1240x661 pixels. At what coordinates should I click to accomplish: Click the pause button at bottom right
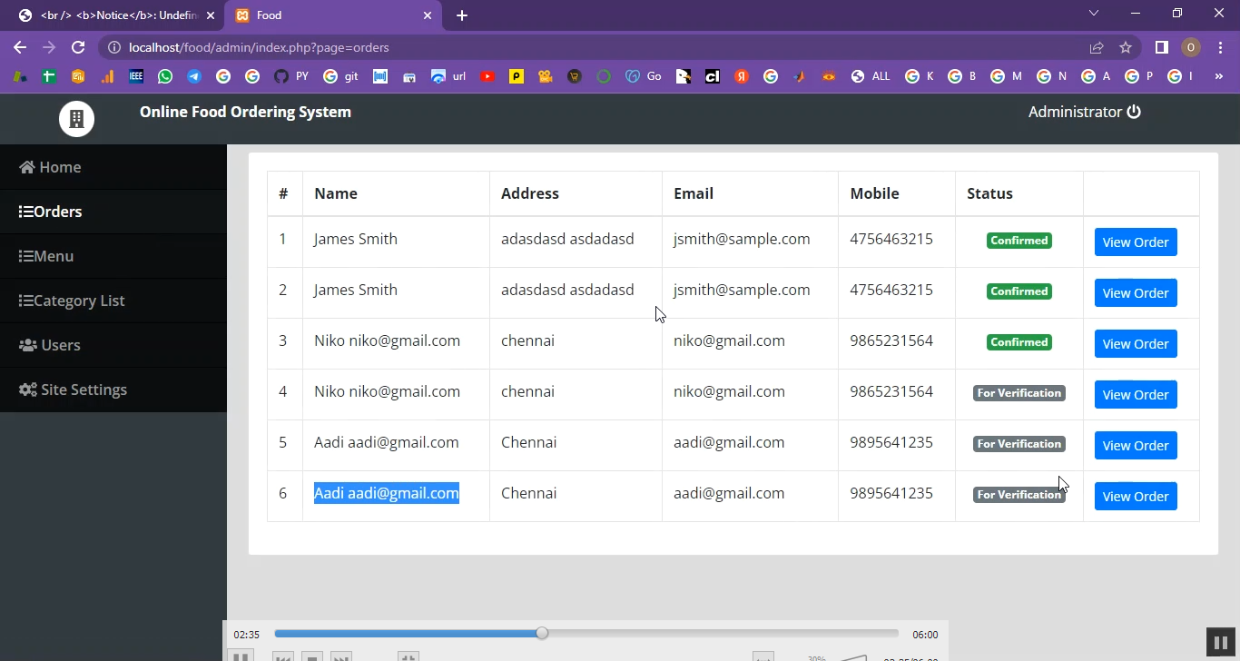point(1218,642)
